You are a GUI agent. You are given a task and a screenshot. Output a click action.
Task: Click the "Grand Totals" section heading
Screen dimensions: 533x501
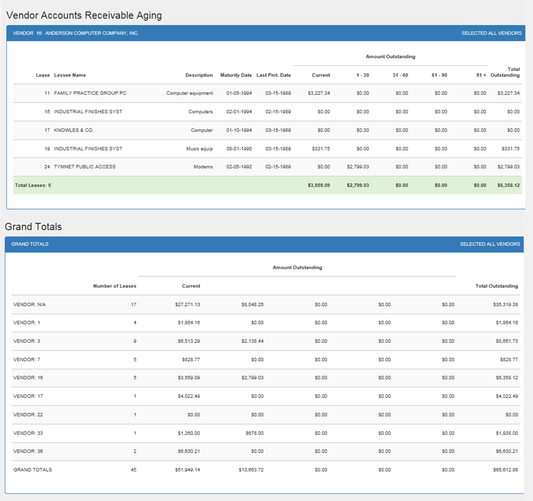[x=34, y=227]
